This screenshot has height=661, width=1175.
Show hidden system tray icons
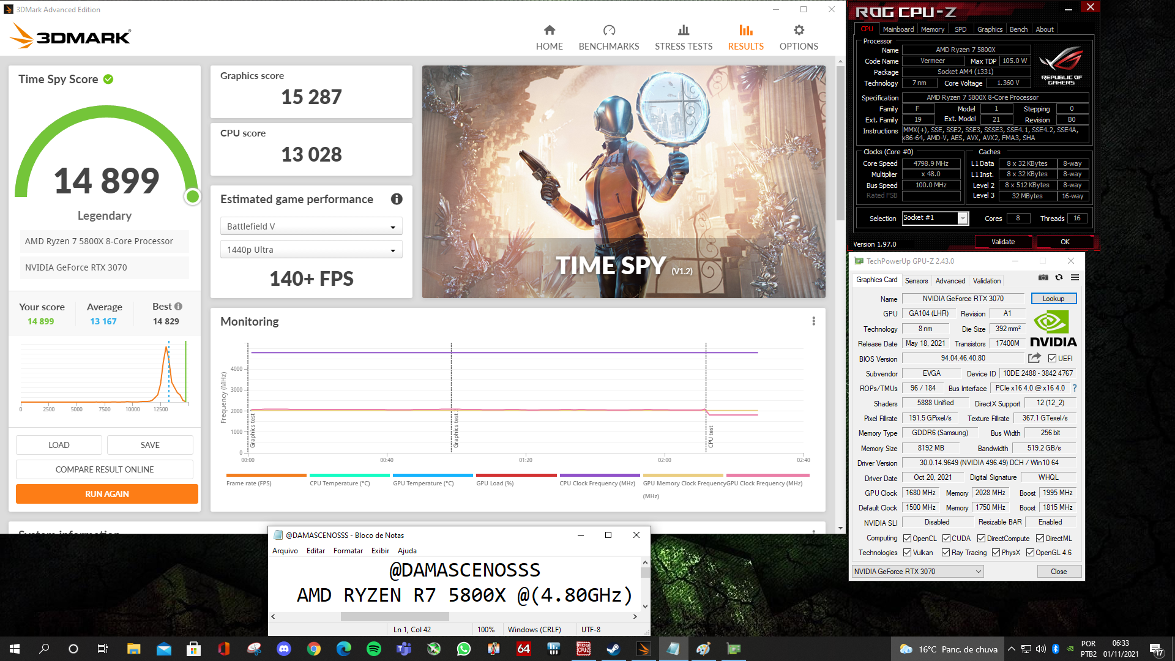[1012, 649]
